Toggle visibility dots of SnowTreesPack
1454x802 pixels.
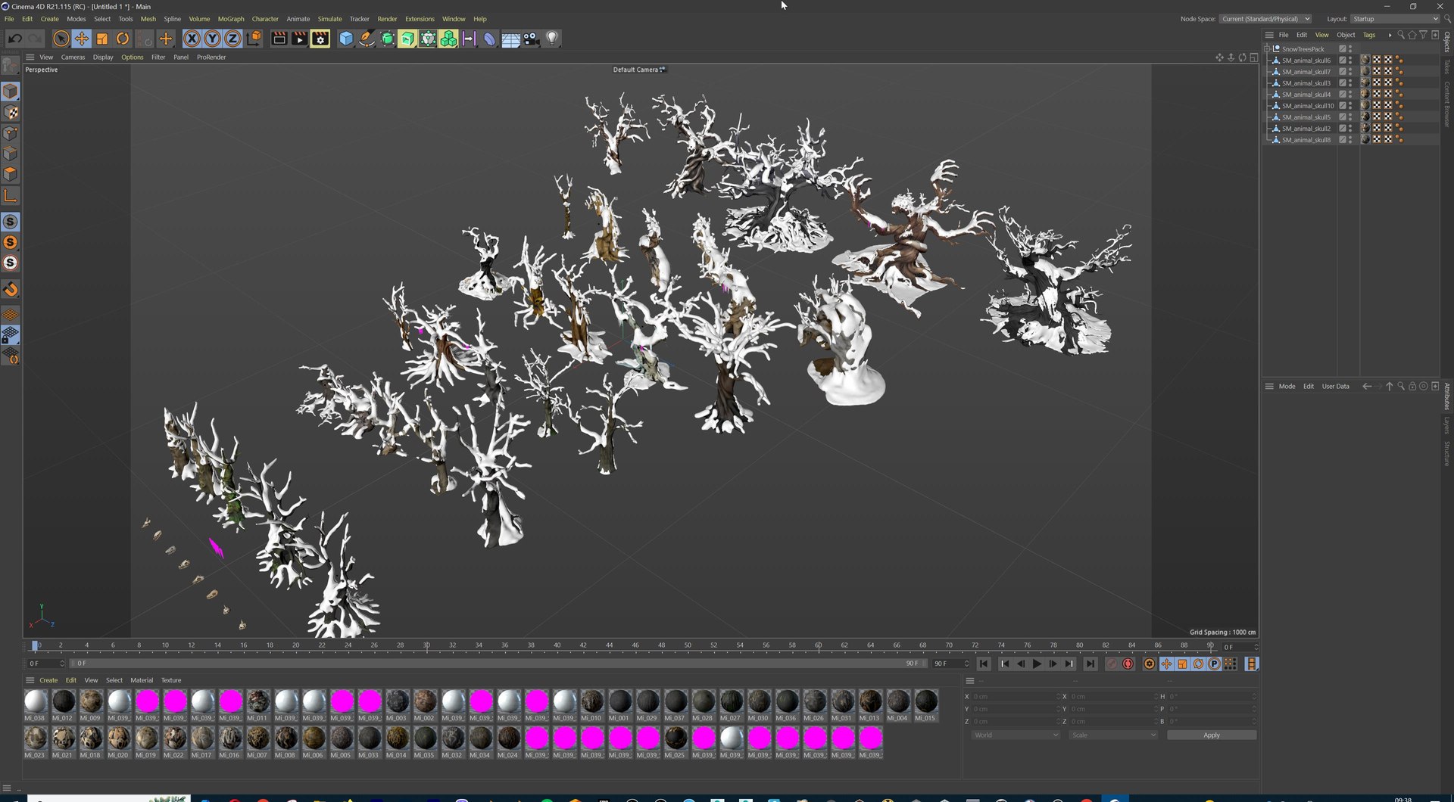point(1350,49)
